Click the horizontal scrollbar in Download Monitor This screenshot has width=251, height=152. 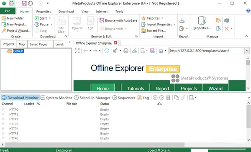click(x=95, y=145)
